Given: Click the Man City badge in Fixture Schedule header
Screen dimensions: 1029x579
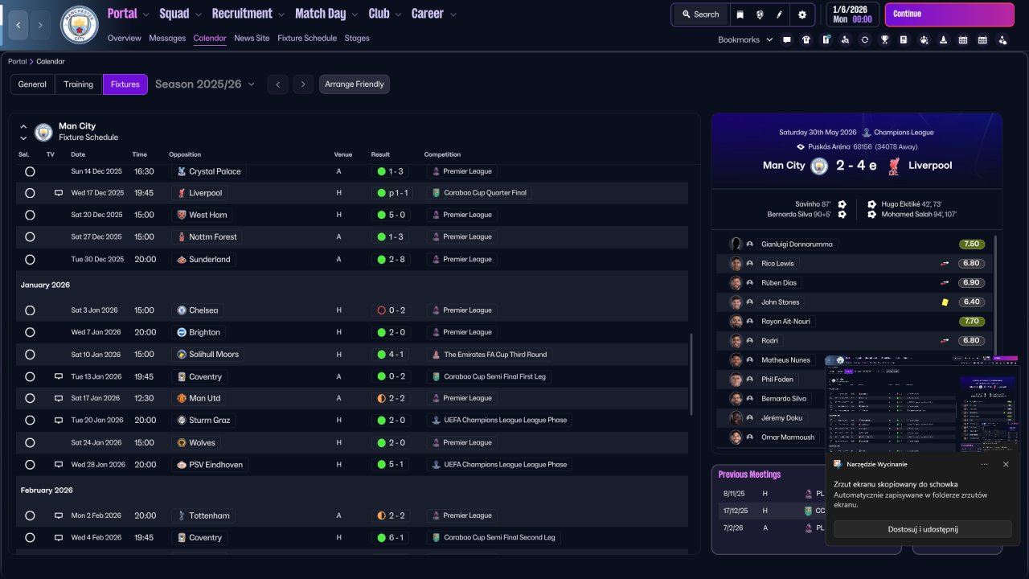Looking at the screenshot, I should coord(43,132).
